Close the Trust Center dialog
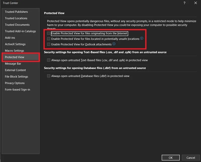Image resolution: width=201 pixels, height=162 pixels. pyautogui.click(x=195, y=3)
